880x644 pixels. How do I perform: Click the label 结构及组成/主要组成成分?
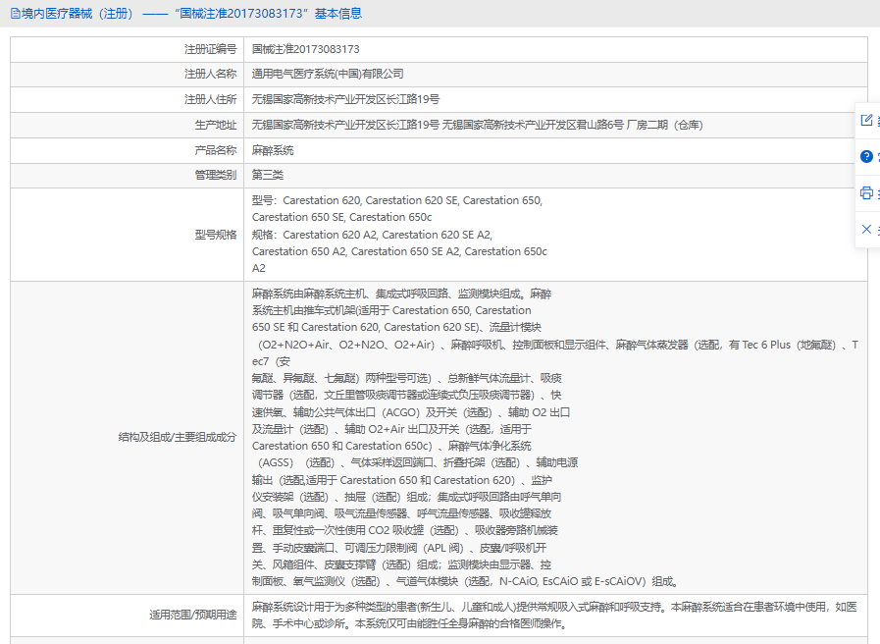(178, 437)
